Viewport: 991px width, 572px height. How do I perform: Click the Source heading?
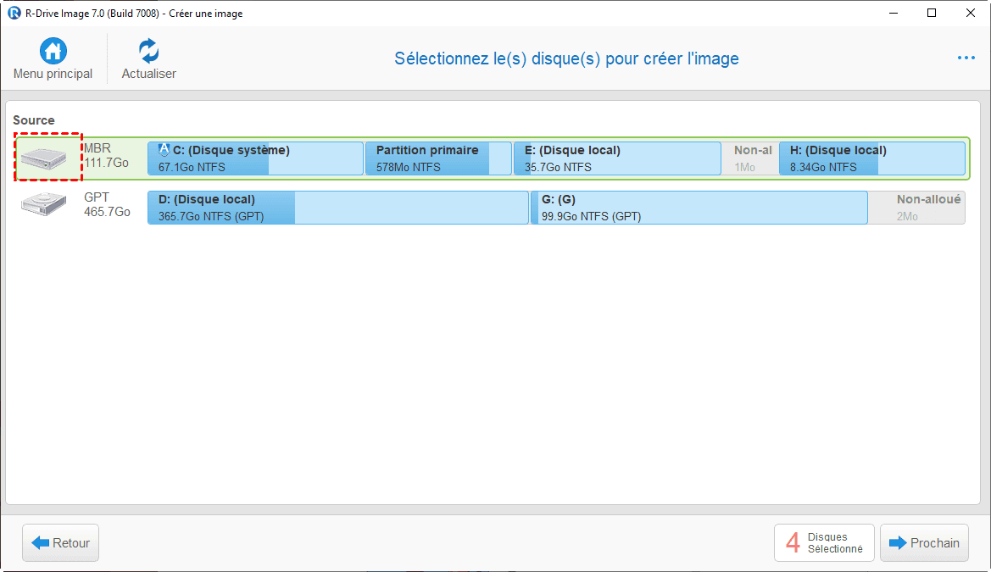pos(34,120)
